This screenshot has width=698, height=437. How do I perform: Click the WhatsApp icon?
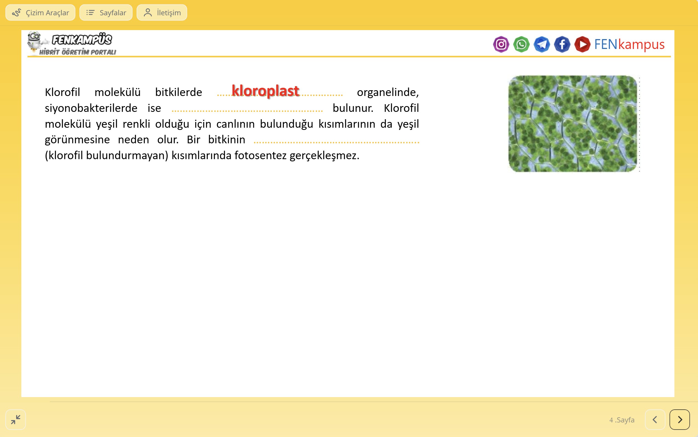[x=521, y=45]
